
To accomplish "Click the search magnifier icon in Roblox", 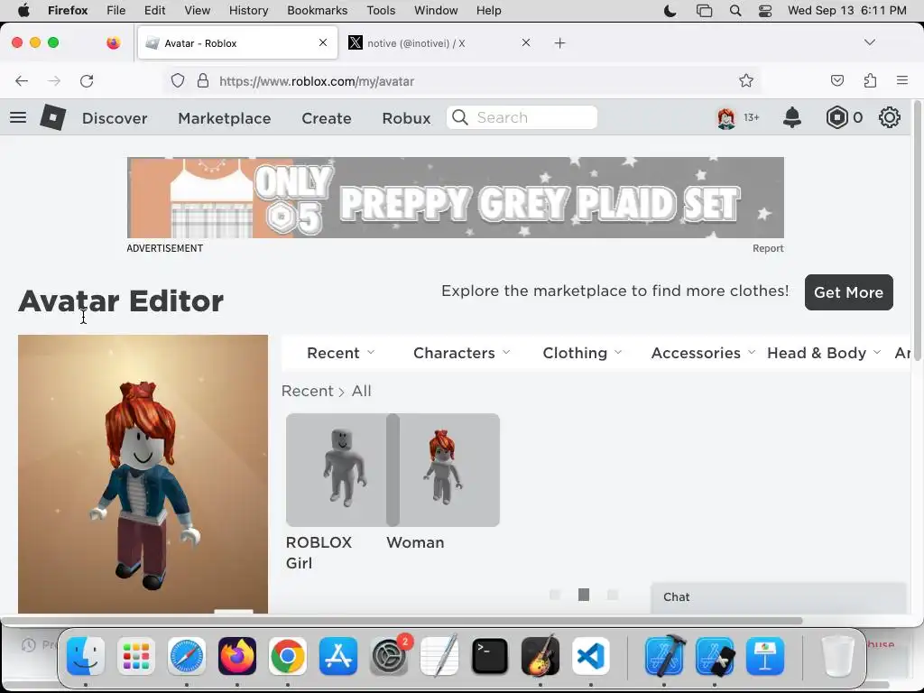I will tap(460, 117).
